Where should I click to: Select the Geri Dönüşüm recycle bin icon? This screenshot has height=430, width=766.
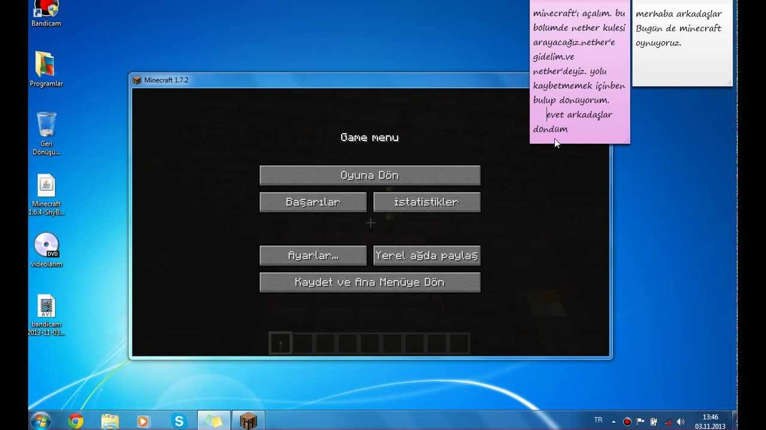click(46, 134)
